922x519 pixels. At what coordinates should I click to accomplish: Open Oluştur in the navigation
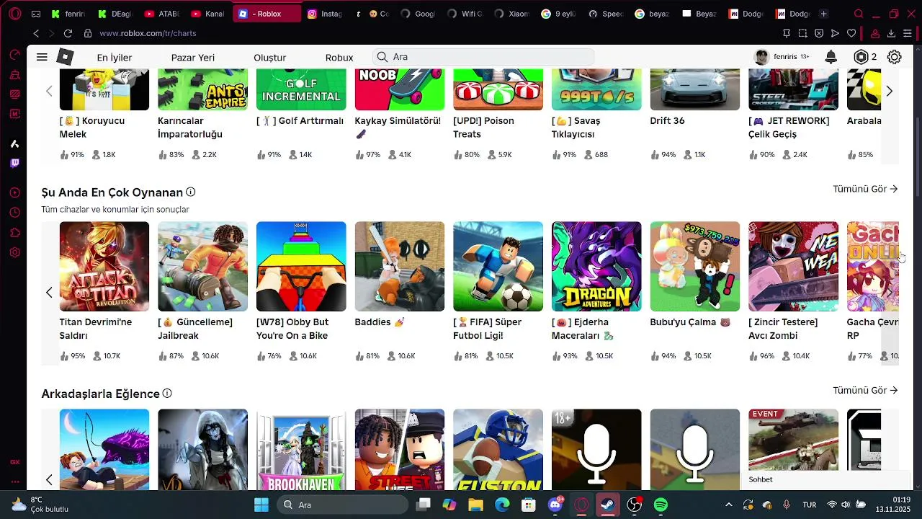pos(270,58)
